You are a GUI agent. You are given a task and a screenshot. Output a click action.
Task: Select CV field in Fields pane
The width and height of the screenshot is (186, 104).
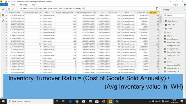click(168, 58)
